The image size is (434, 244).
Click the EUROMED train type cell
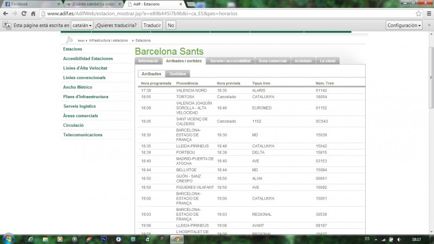[261, 108]
